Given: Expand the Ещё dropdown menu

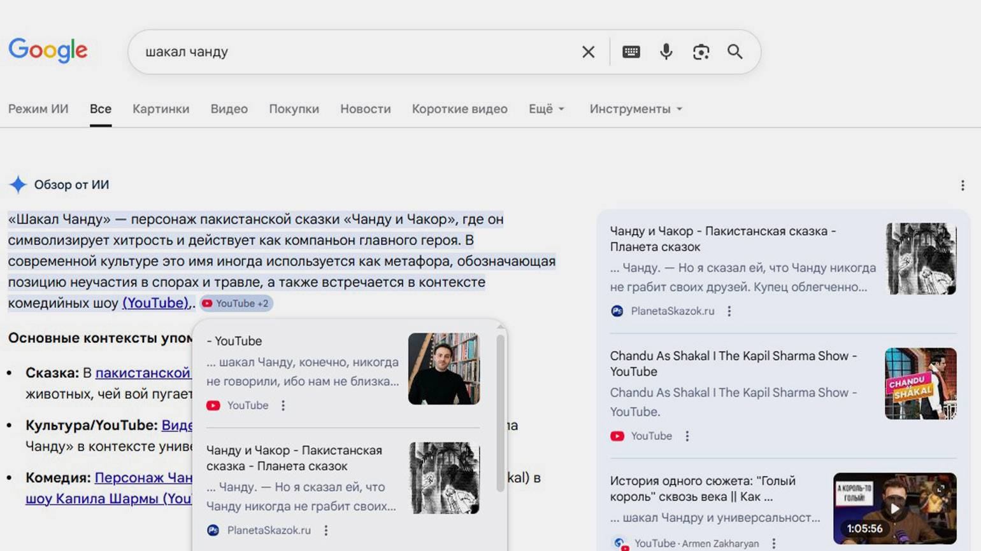Looking at the screenshot, I should [x=546, y=109].
